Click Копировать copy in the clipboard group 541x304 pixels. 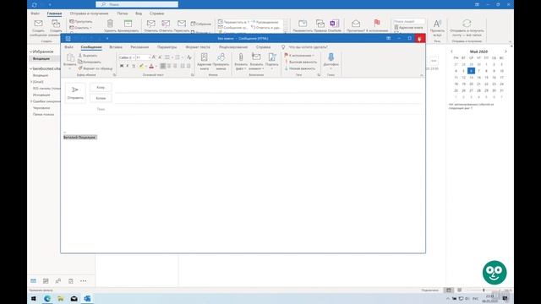click(90, 62)
